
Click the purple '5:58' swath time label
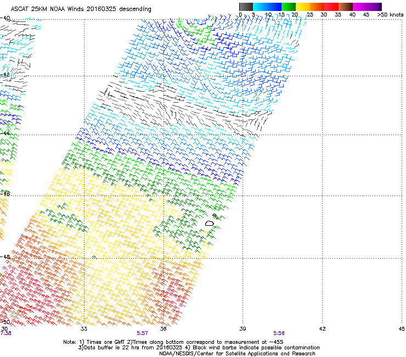tap(279, 333)
